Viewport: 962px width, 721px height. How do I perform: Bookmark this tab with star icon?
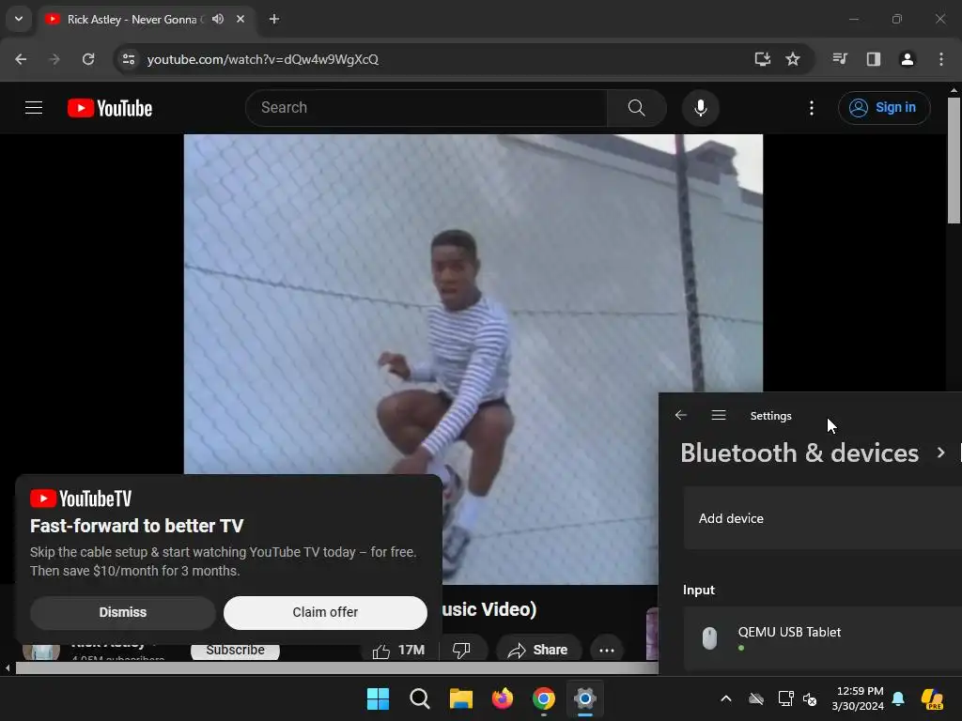(793, 59)
